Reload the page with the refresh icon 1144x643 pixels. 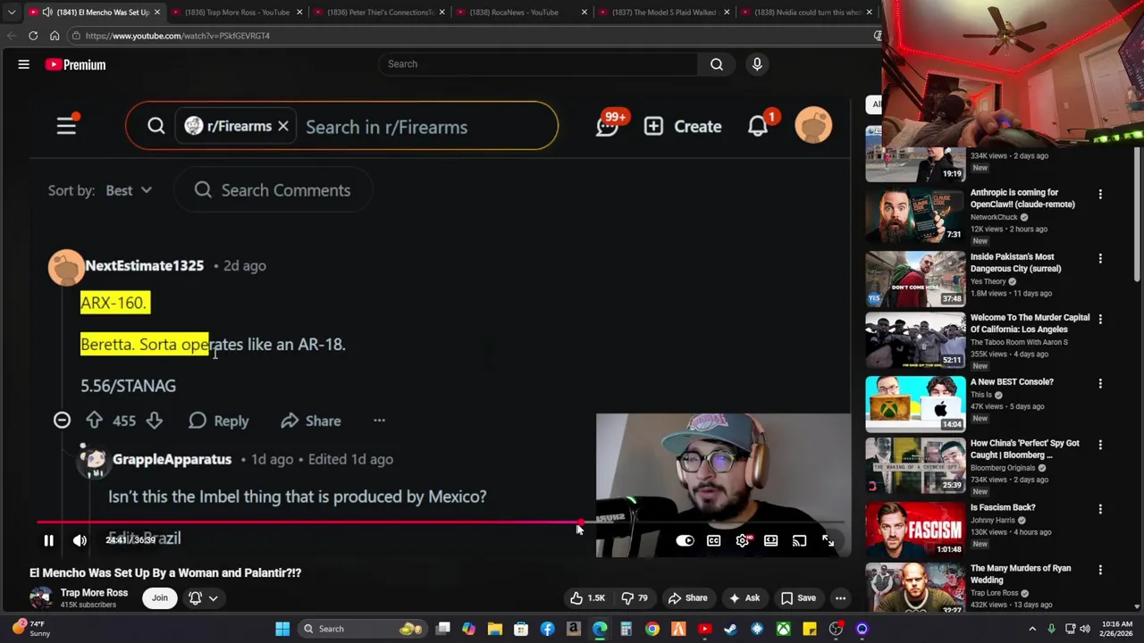(33, 36)
